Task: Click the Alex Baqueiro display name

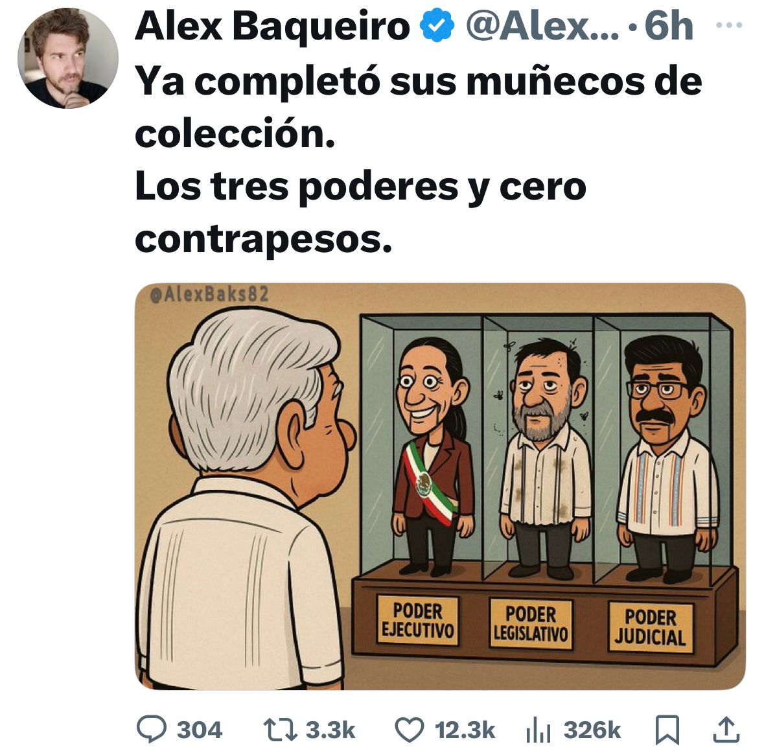Action: click(272, 27)
